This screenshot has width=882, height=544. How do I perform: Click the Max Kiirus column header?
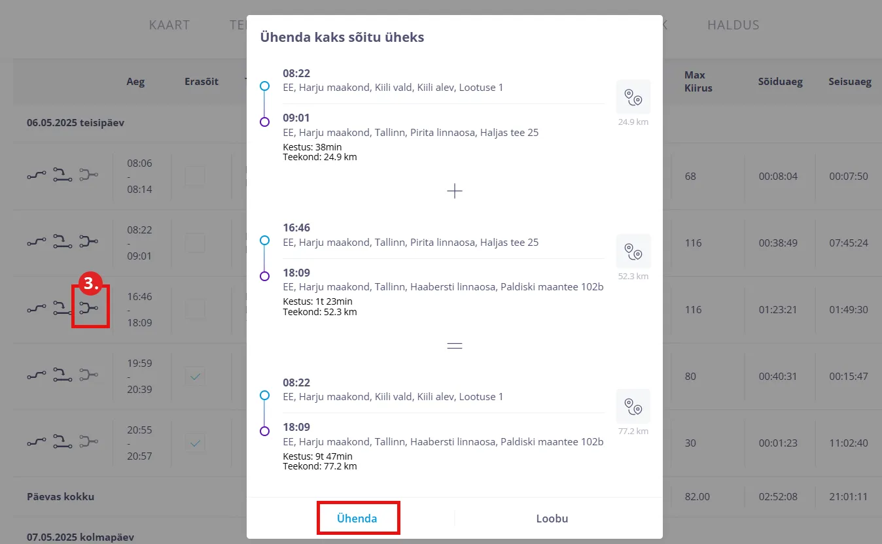point(698,82)
